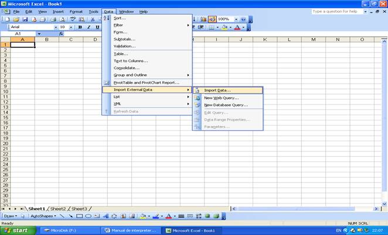Select the Rectangle tool in Draw toolbar
Image resolution: width=388 pixels, height=235 pixels.
[x=79, y=216]
